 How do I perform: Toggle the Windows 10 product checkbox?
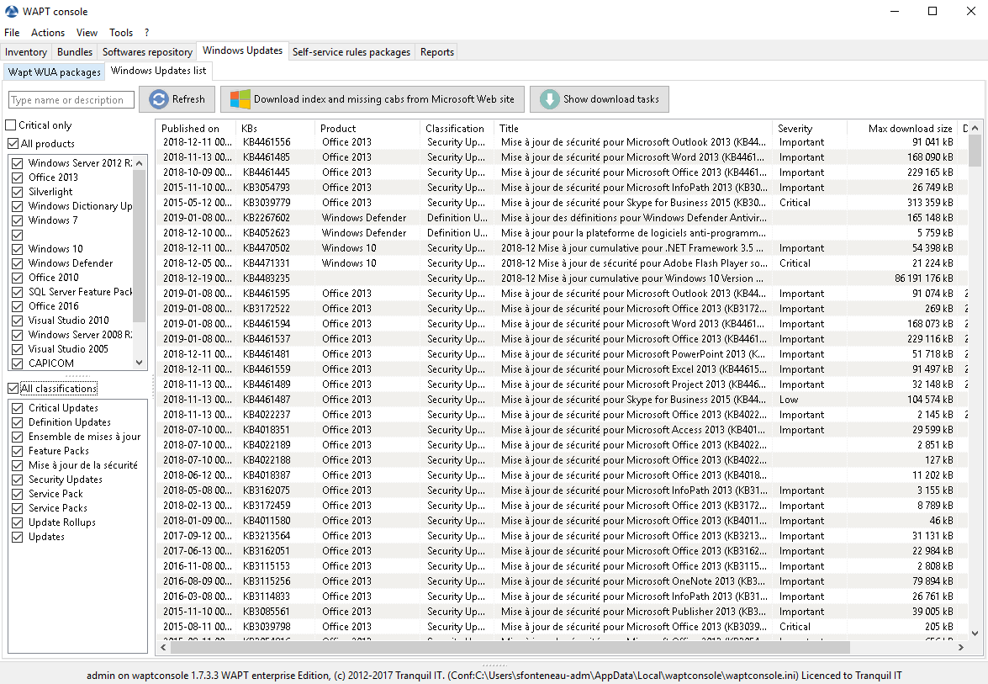coord(17,249)
